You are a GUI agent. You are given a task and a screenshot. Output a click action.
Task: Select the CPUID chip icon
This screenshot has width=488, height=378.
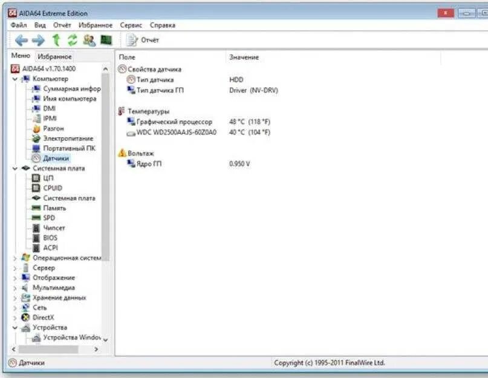[36, 188]
